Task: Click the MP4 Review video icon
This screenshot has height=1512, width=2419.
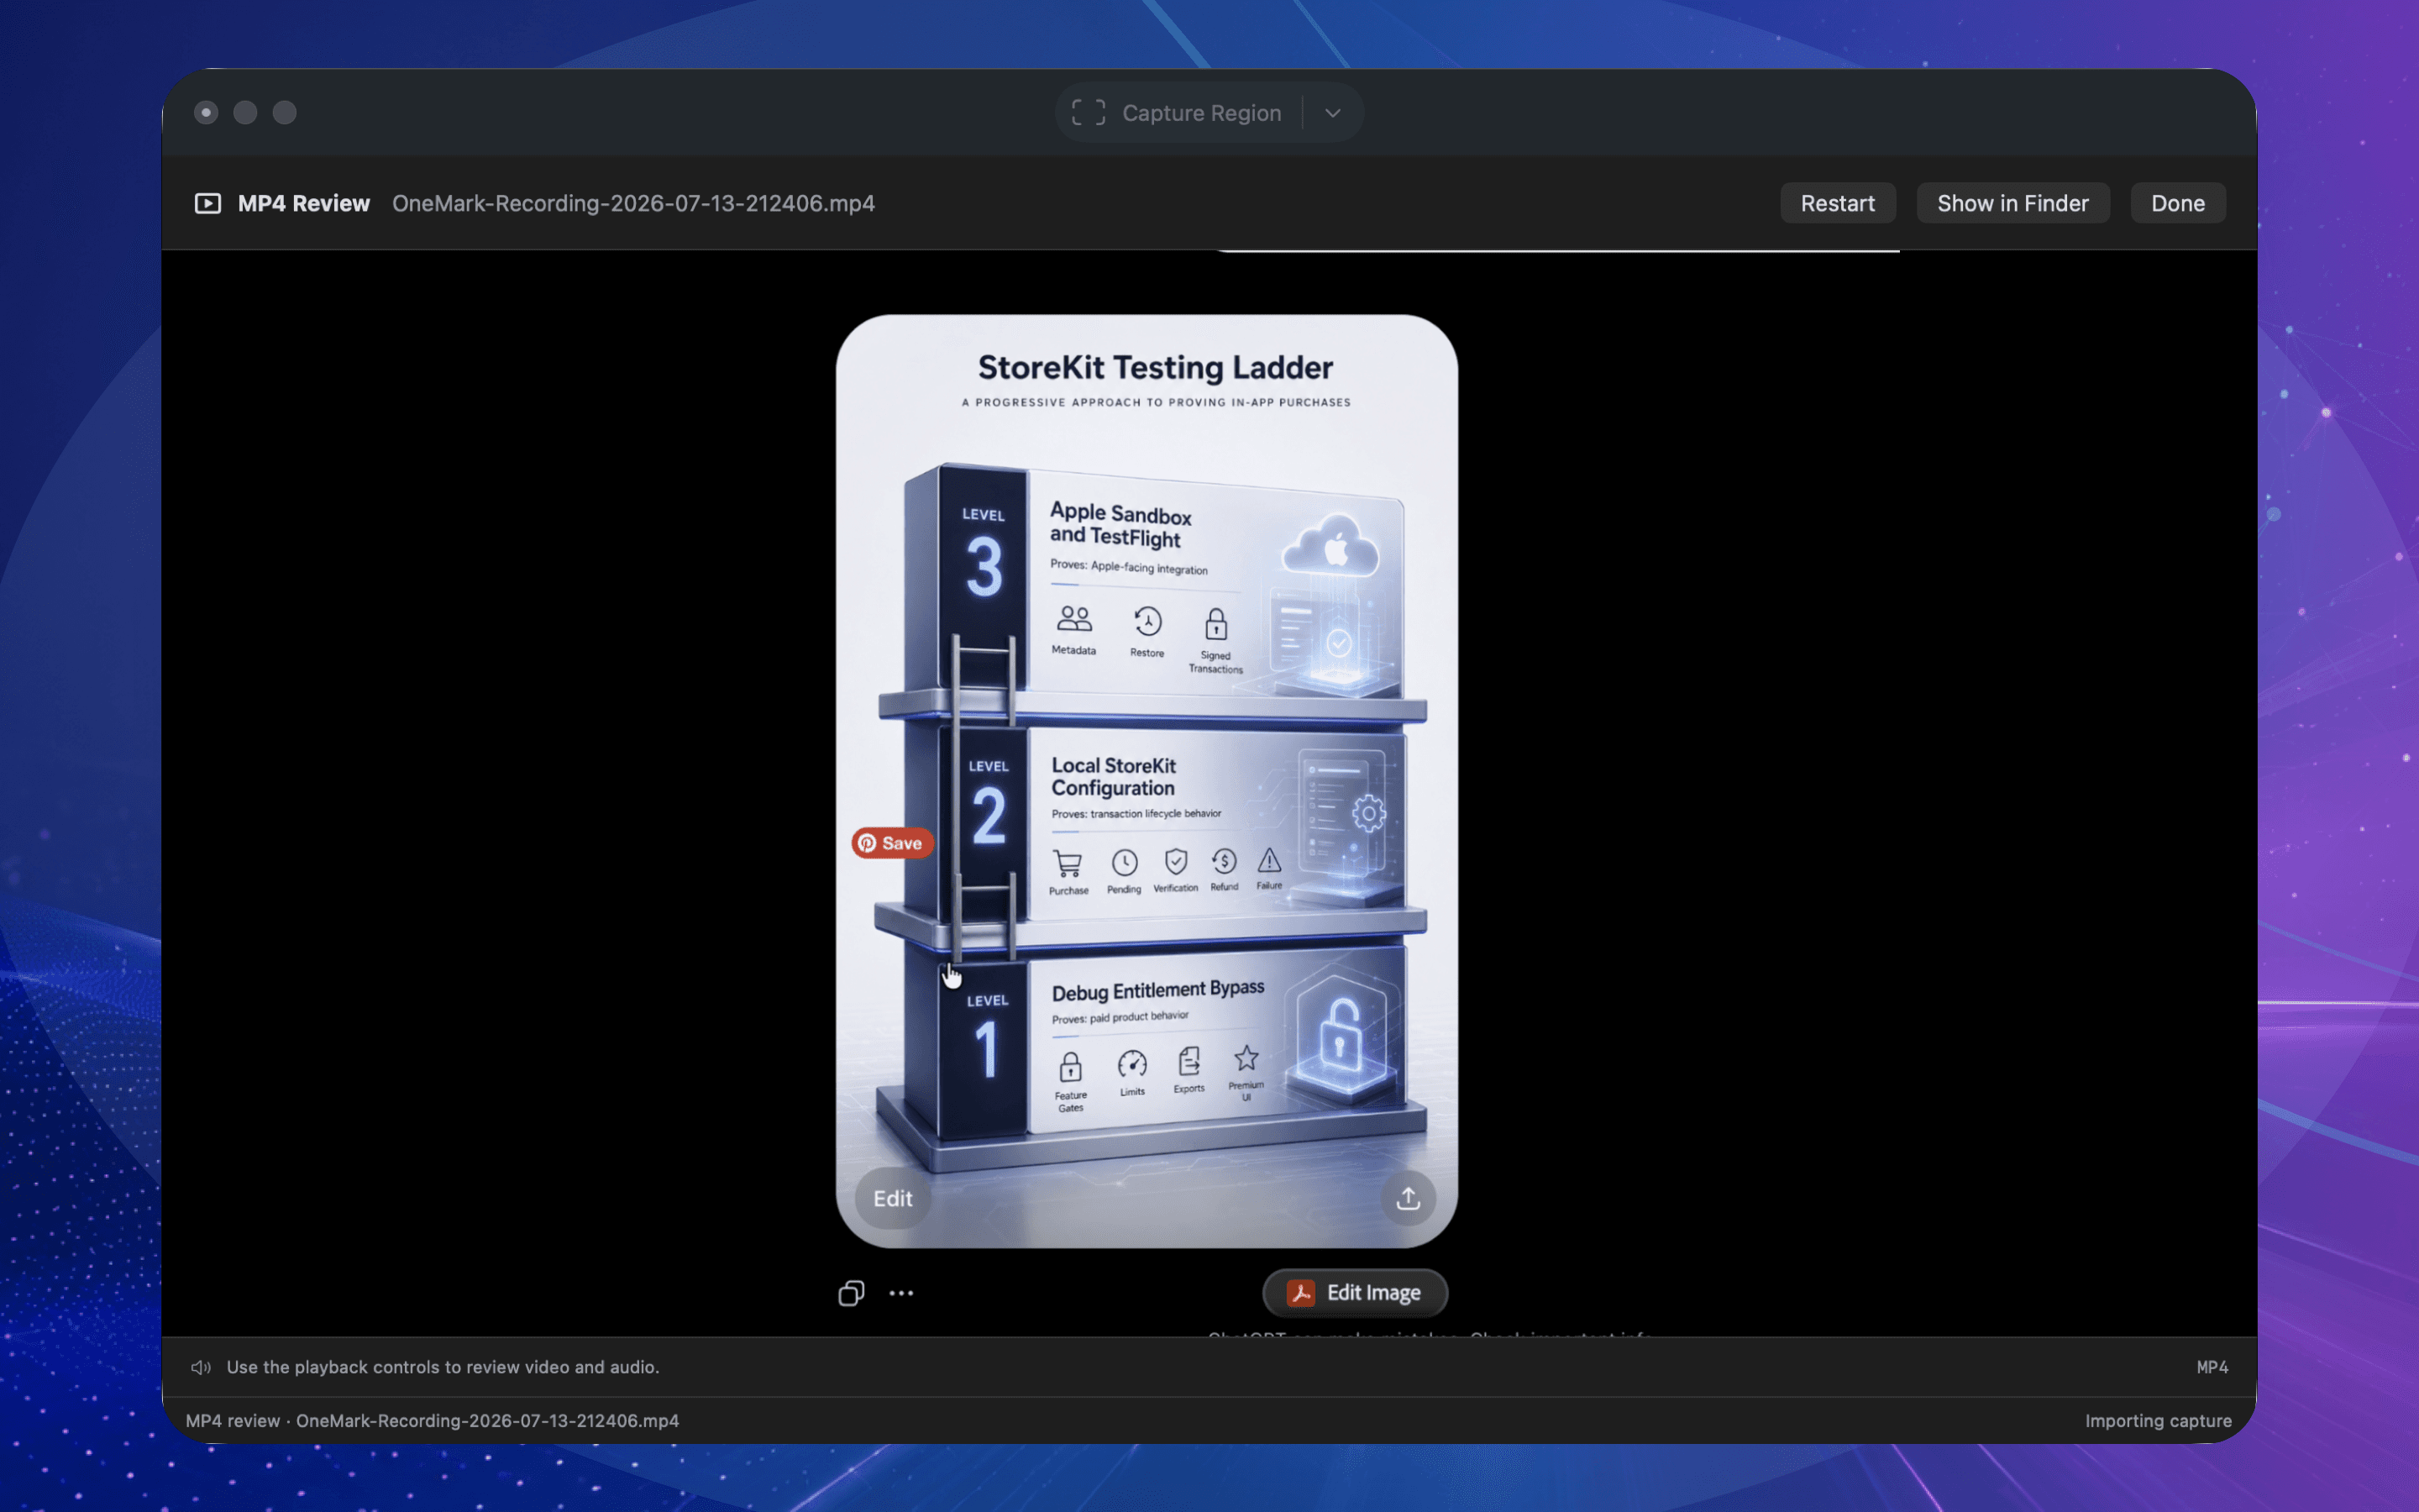Action: coord(207,203)
